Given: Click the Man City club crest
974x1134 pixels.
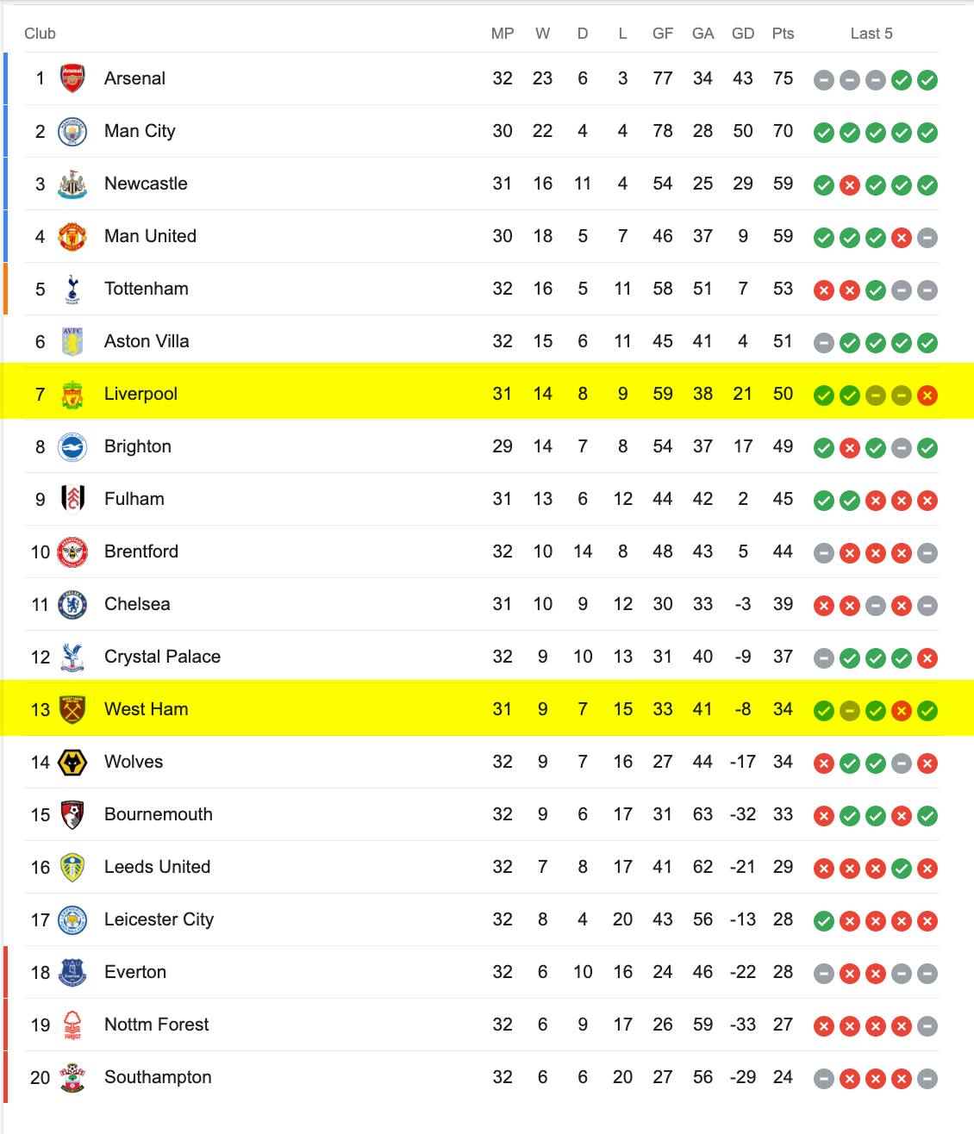Looking at the screenshot, I should (72, 131).
